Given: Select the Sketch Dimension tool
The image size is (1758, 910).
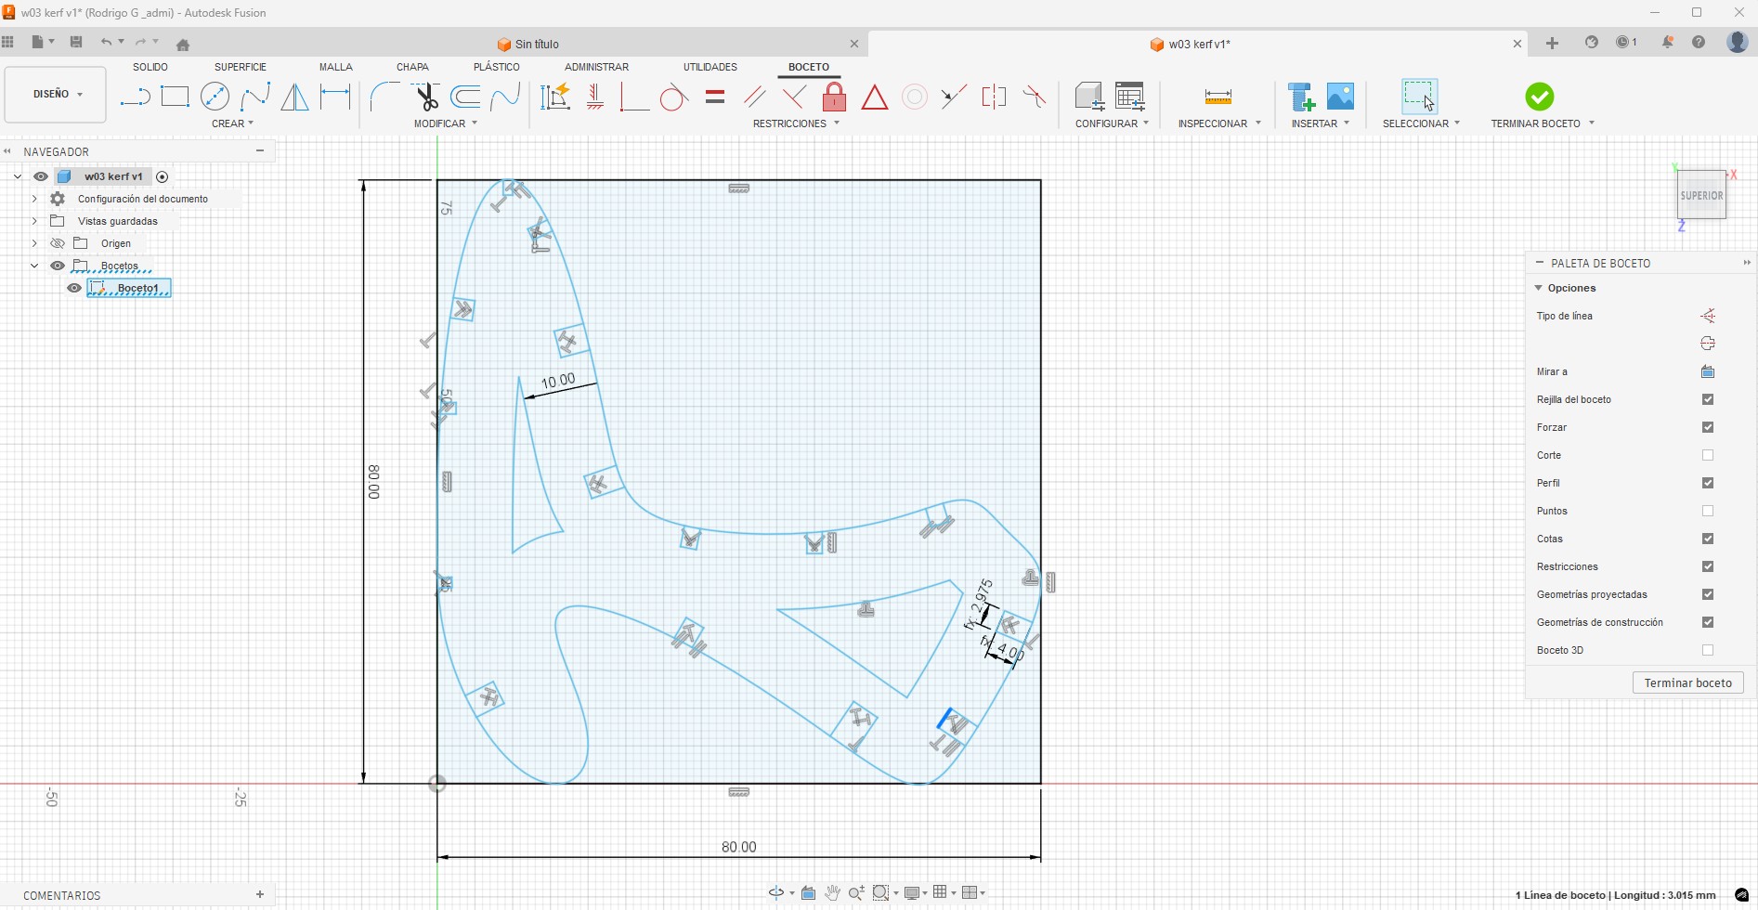Looking at the screenshot, I should point(334,97).
